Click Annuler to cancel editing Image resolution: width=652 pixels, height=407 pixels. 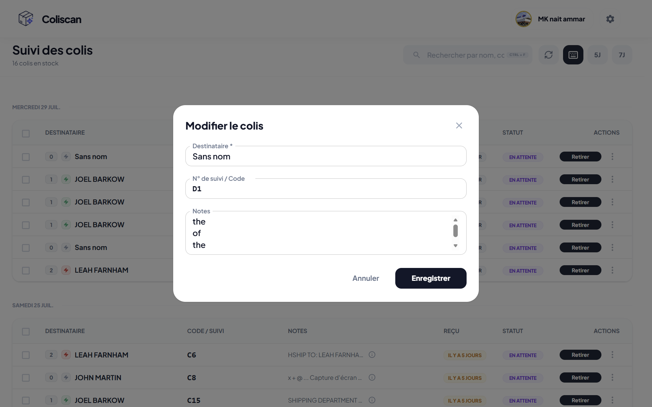tap(366, 278)
